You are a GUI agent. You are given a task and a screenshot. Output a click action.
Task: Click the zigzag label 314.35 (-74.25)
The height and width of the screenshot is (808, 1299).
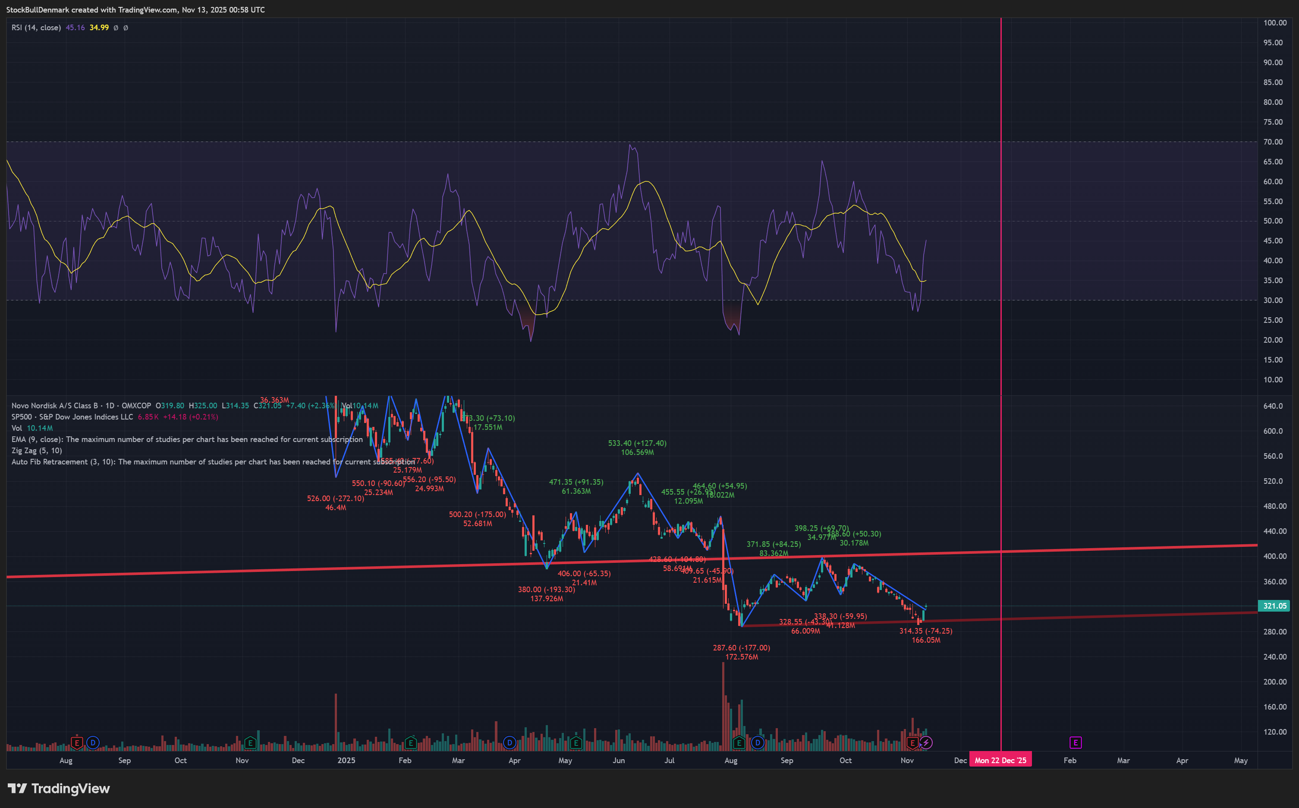point(926,631)
